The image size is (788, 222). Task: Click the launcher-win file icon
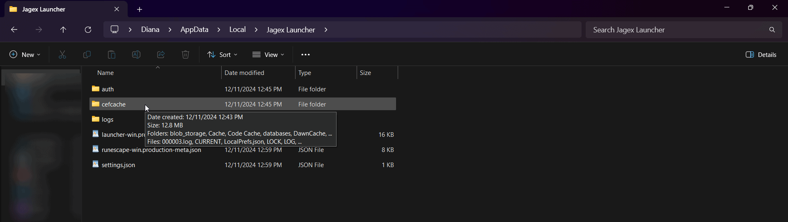click(x=96, y=134)
